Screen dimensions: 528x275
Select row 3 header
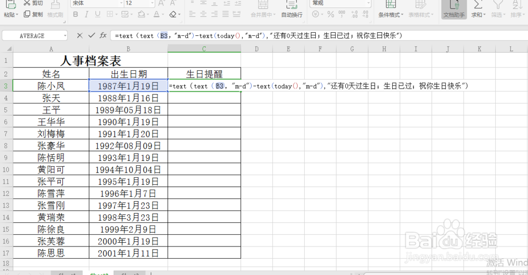tap(6, 86)
